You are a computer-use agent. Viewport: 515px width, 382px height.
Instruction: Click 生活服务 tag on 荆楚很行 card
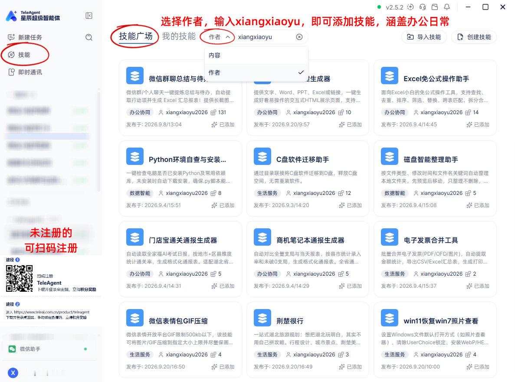point(267,355)
